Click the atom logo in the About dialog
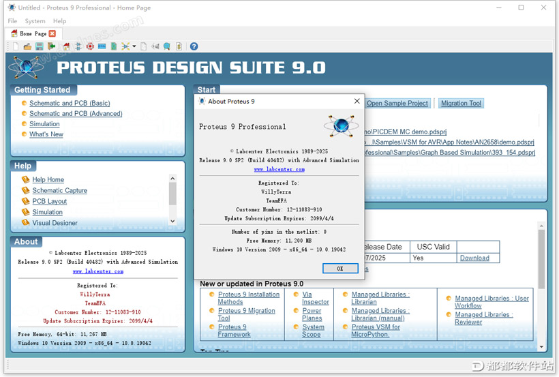Viewport: 559px width, 377px height. tap(341, 126)
